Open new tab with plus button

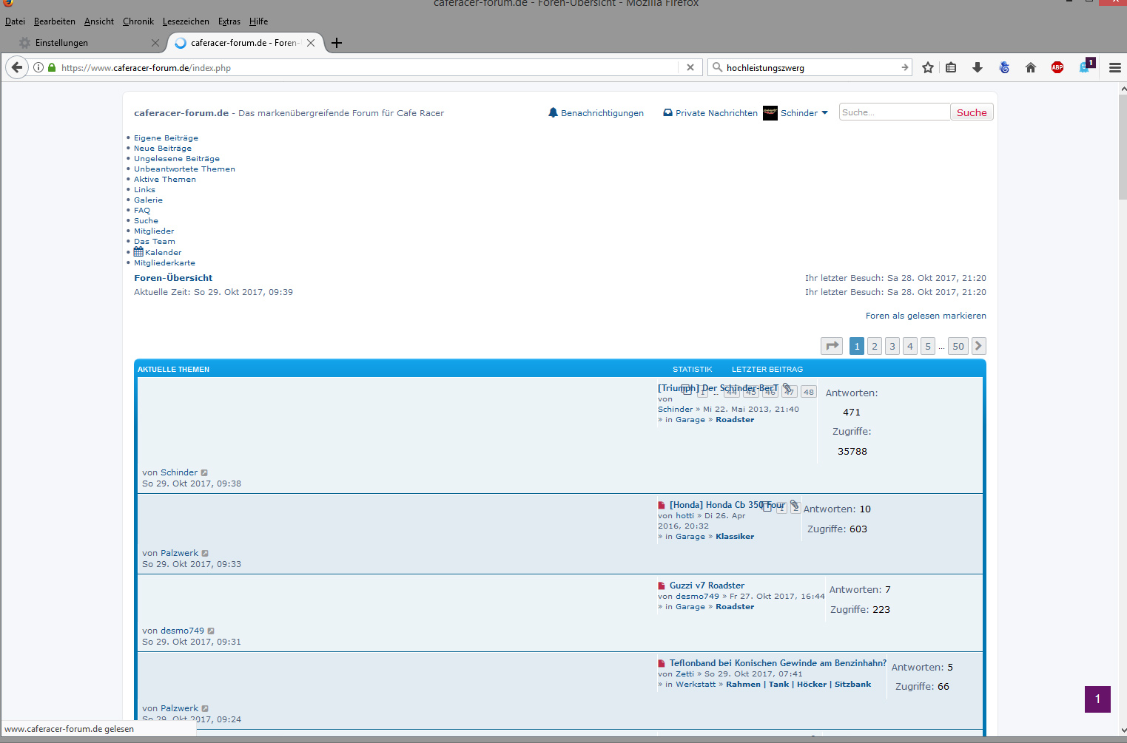click(337, 43)
